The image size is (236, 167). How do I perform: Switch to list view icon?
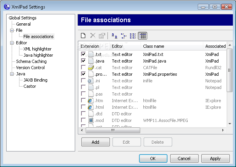point(133,36)
